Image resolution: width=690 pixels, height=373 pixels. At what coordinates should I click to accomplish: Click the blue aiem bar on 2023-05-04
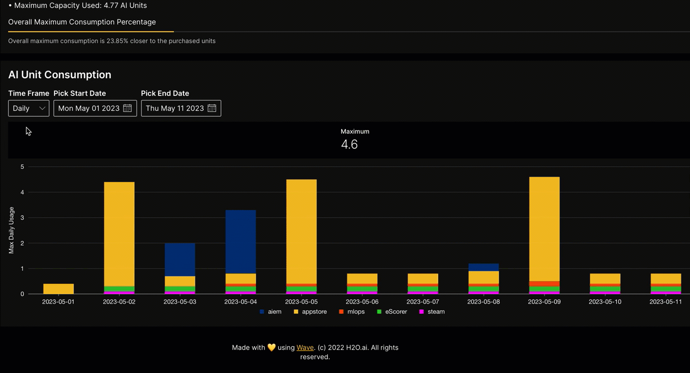(x=241, y=241)
